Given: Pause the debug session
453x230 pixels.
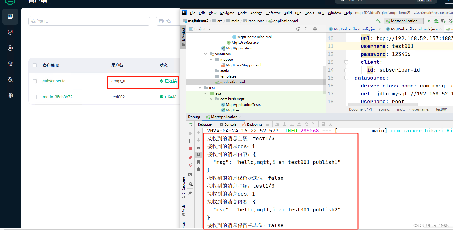Looking at the screenshot, I should (190, 141).
